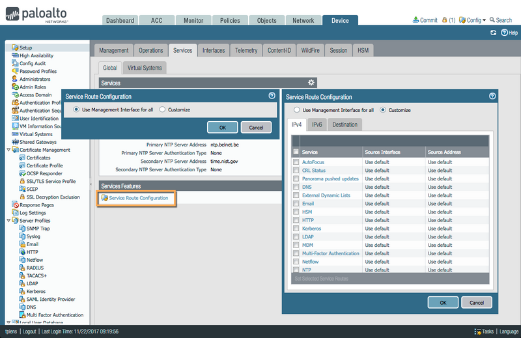Viewport: 521px width, 338px height.
Task: Open SSL/TLS Service Profile in sidebar
Action: [51, 182]
